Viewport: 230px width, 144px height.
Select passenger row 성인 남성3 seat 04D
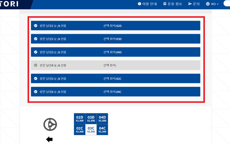click(116, 52)
